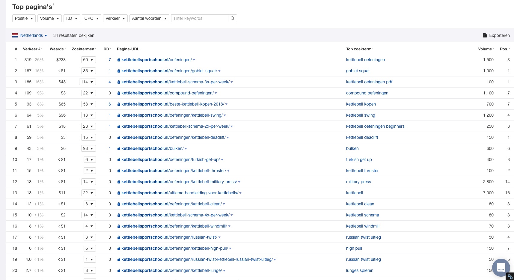This screenshot has width=514, height=280.
Task: Click the Filter keywords input field
Action: tap(200, 18)
